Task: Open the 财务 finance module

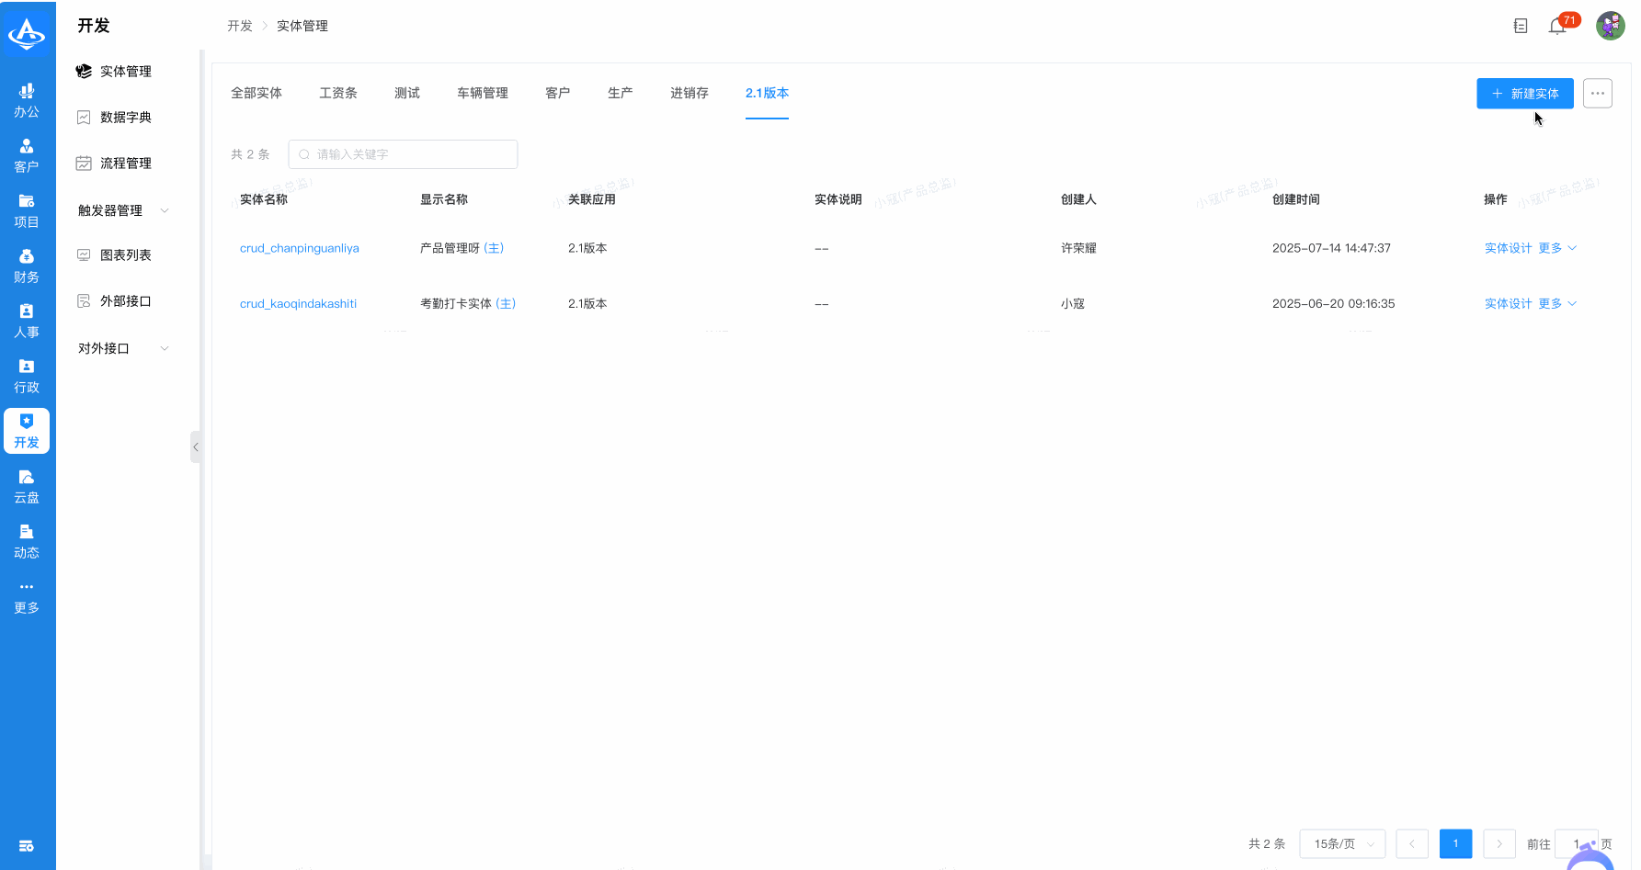Action: (27, 266)
